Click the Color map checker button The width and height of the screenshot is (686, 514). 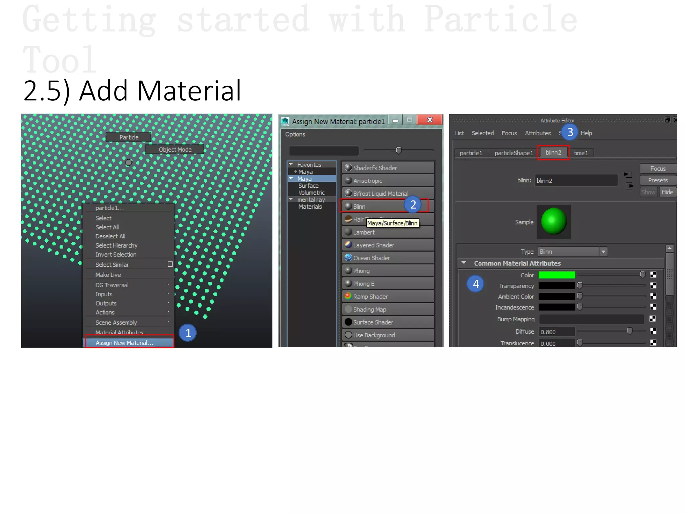653,275
